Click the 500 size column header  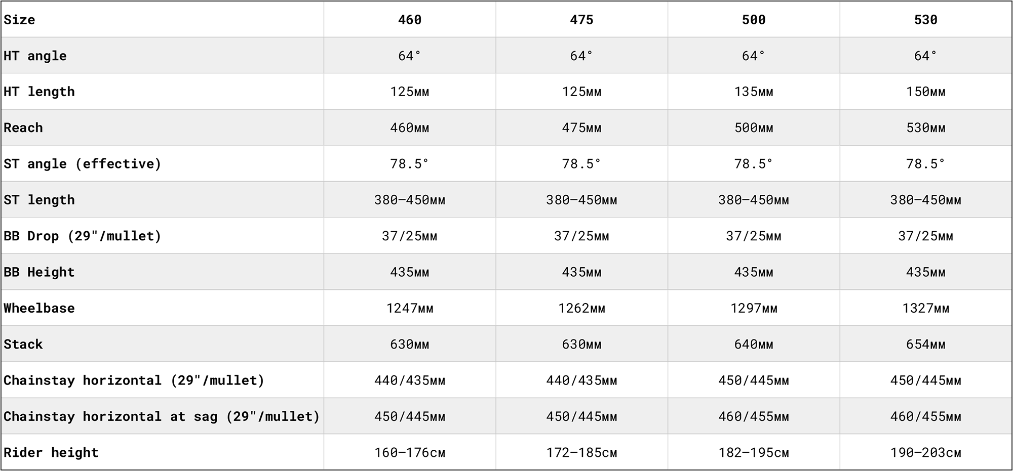(754, 20)
